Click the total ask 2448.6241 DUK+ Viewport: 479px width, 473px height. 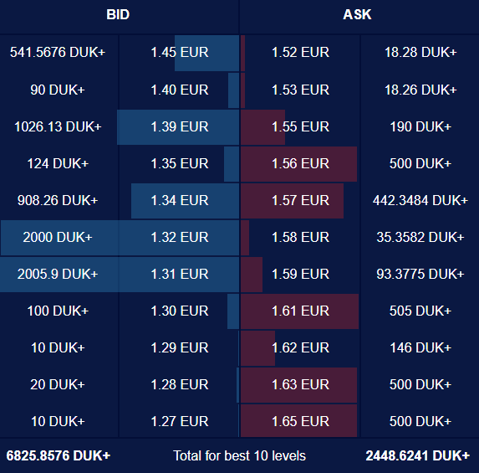click(418, 455)
